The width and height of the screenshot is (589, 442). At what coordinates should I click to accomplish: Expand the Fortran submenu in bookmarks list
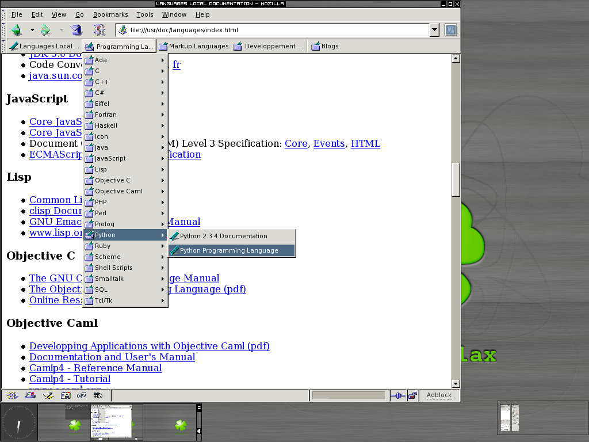pyautogui.click(x=125, y=115)
